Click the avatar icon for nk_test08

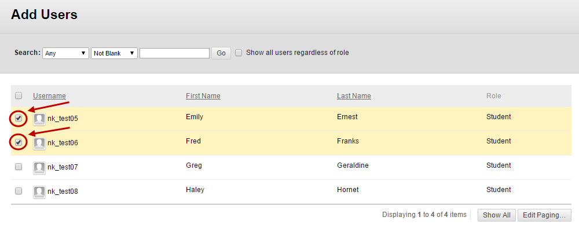pyautogui.click(x=39, y=192)
